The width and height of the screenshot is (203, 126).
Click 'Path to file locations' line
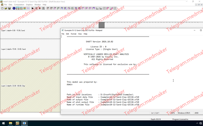point(100,94)
